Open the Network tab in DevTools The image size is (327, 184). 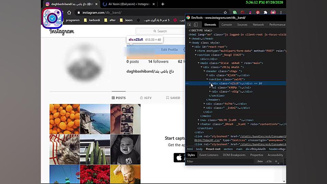pos(258,25)
